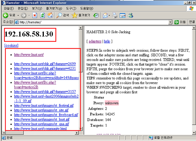Open the adapters link
This screenshot has width=196, height=141.
(x=95, y=41)
